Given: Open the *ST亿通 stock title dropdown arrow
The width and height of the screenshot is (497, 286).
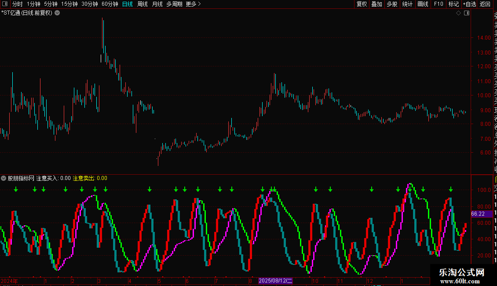Looking at the screenshot, I should 57,13.
